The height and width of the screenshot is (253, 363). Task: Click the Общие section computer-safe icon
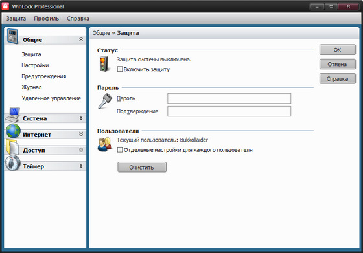[x=12, y=36]
